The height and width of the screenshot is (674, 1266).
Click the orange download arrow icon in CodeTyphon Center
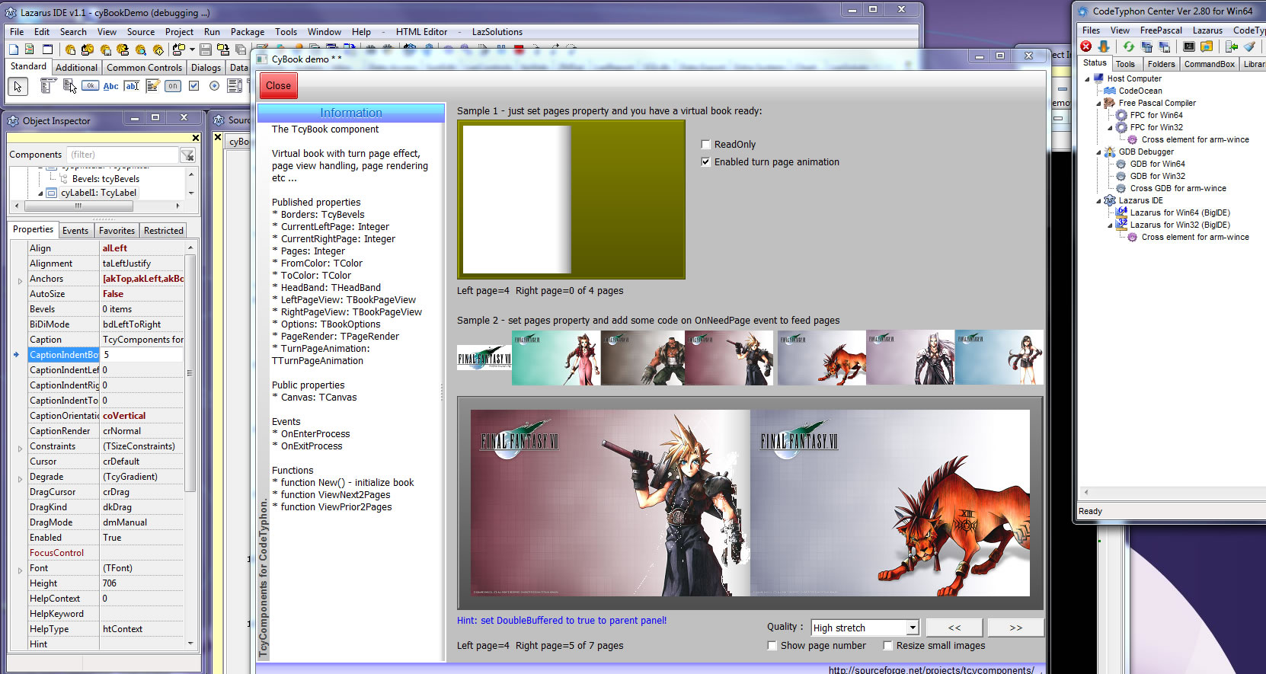[x=1103, y=46]
